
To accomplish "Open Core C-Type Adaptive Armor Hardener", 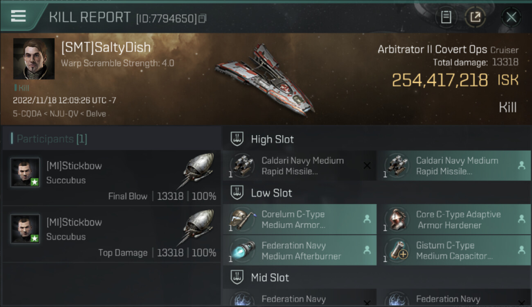I will coord(454,219).
